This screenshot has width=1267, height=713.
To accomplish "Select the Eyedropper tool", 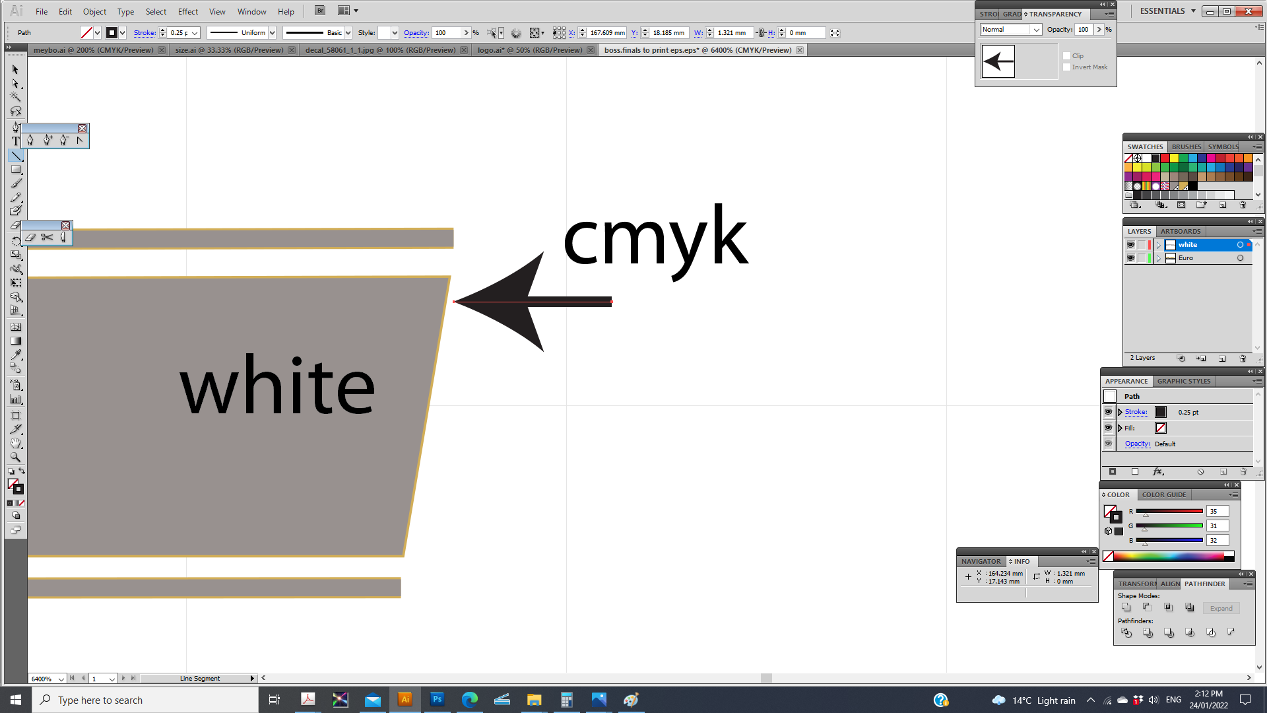I will click(16, 355).
